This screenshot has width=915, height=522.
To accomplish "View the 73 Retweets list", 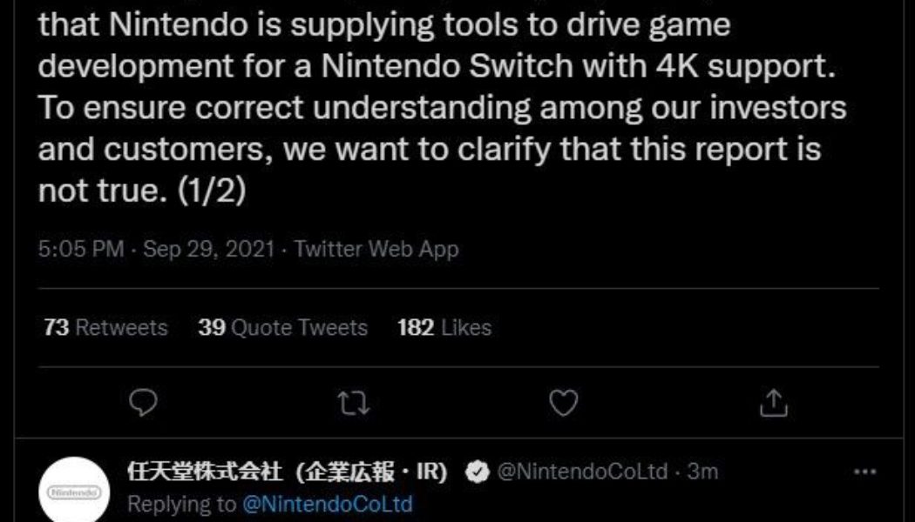I will point(105,328).
